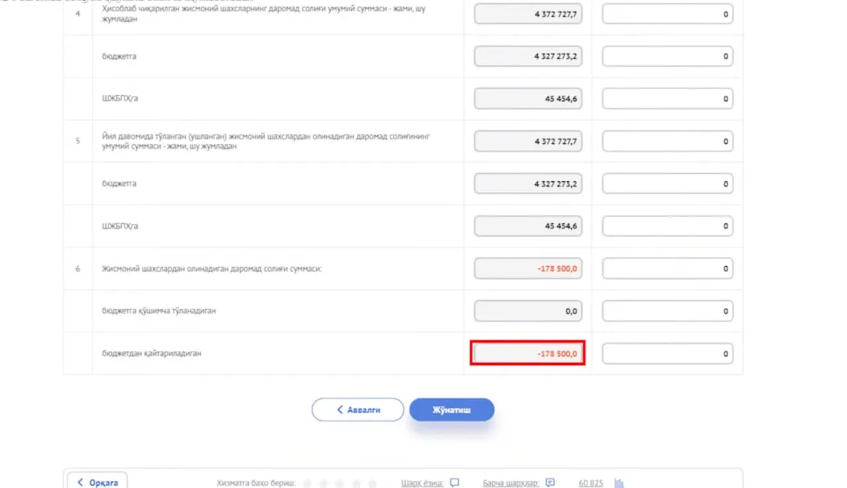This screenshot has width=847, height=488.
Task: Click the бюджетга қўшимча тўланадиган 0,0 field
Action: tap(527, 311)
